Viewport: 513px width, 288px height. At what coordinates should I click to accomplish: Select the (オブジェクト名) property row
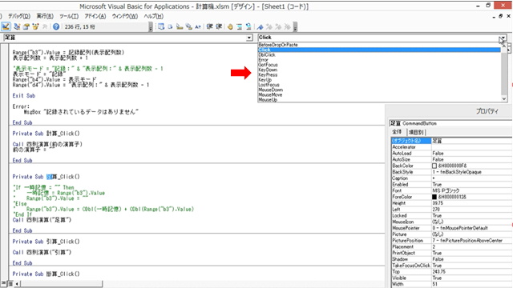pyautogui.click(x=451, y=141)
